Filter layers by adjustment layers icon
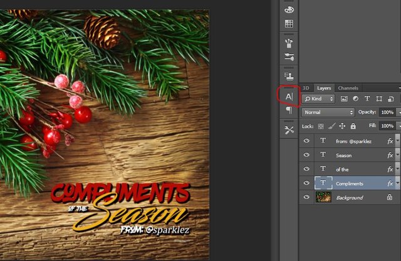The width and height of the screenshot is (401, 261). (355, 98)
